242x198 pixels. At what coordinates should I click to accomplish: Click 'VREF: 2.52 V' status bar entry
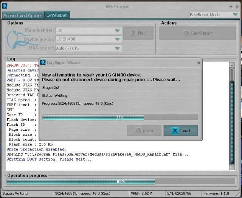141,193
